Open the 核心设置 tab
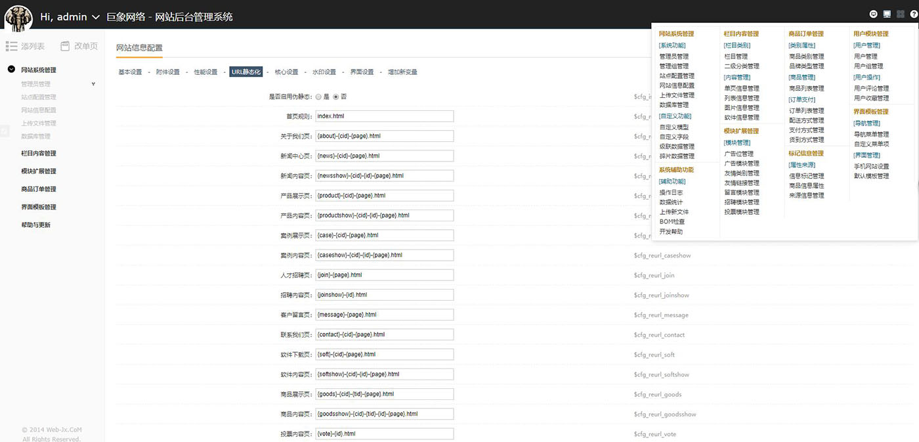Image resolution: width=919 pixels, height=442 pixels. click(286, 72)
